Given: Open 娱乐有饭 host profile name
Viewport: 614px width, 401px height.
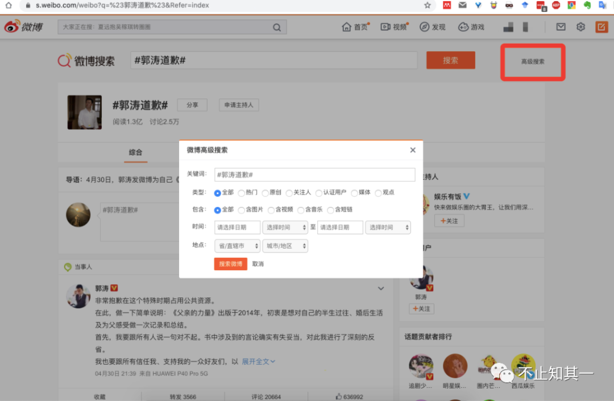Looking at the screenshot, I should click(447, 197).
